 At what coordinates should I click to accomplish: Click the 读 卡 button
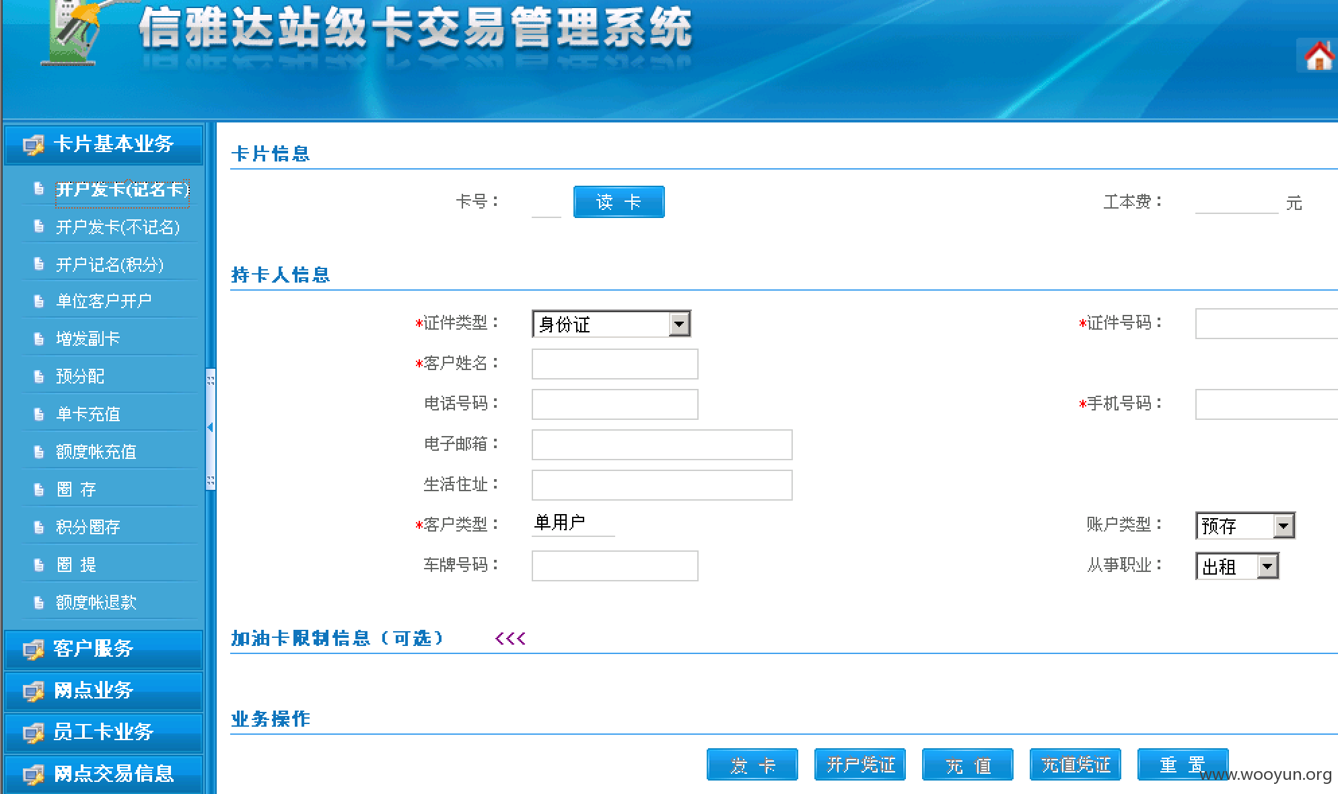click(619, 202)
